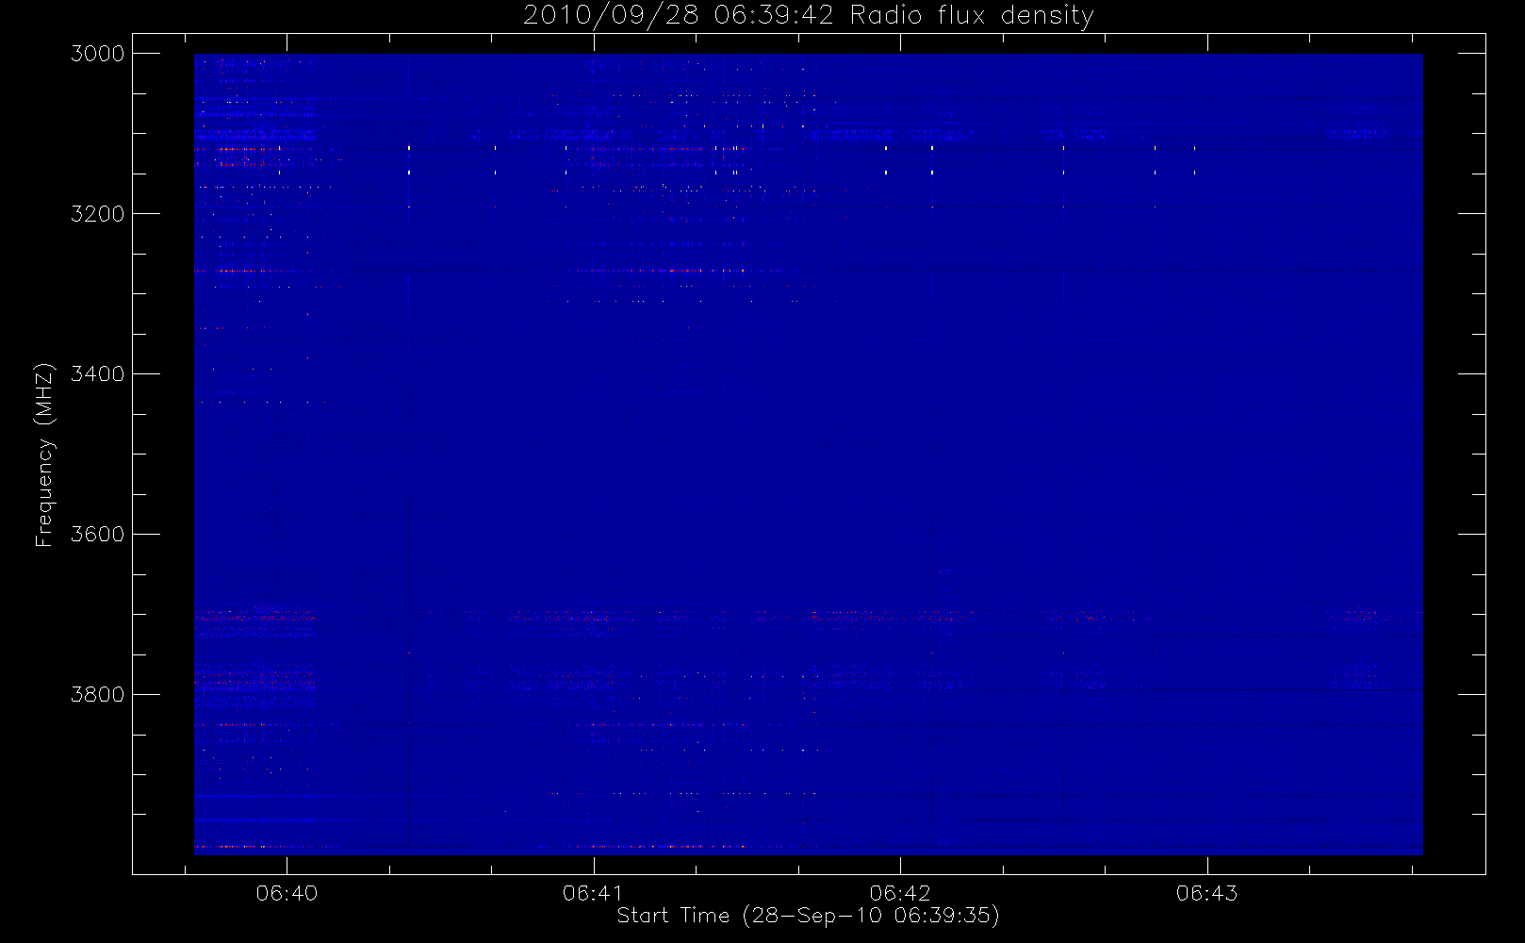Image resolution: width=1525 pixels, height=943 pixels.
Task: Click the 06:42 time axis label
Action: [900, 893]
